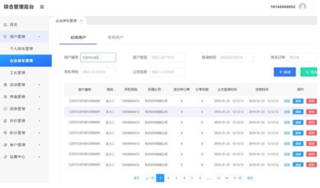Click the 手机号码 input field
Viewport: 320px width, 188px height.
tap(99, 72)
